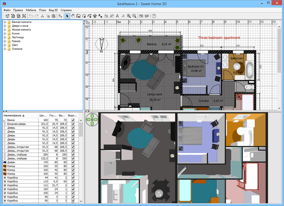284x206 pixels.
Task: Select the arrow selection tool in toolbar
Action: coord(67,16)
